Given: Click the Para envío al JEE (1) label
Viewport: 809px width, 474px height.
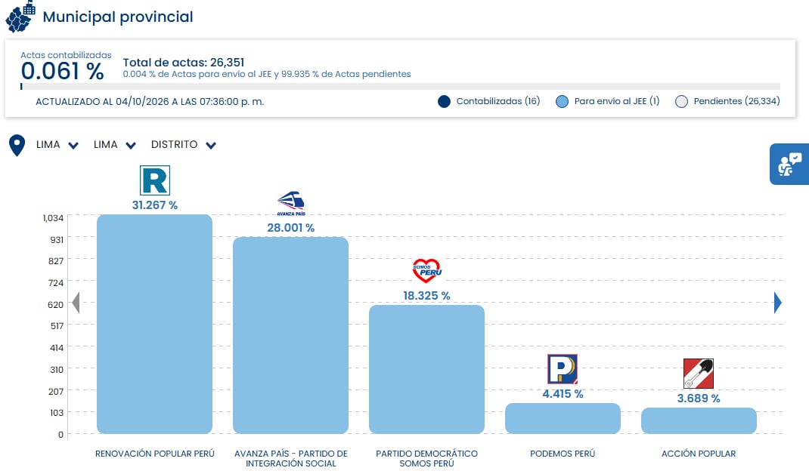Looking at the screenshot, I should (x=617, y=101).
